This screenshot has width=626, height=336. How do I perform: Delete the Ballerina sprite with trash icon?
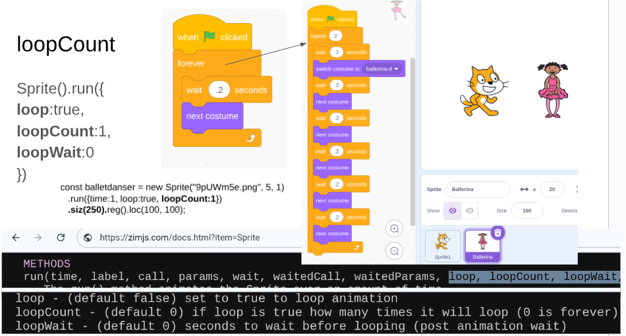click(x=498, y=233)
